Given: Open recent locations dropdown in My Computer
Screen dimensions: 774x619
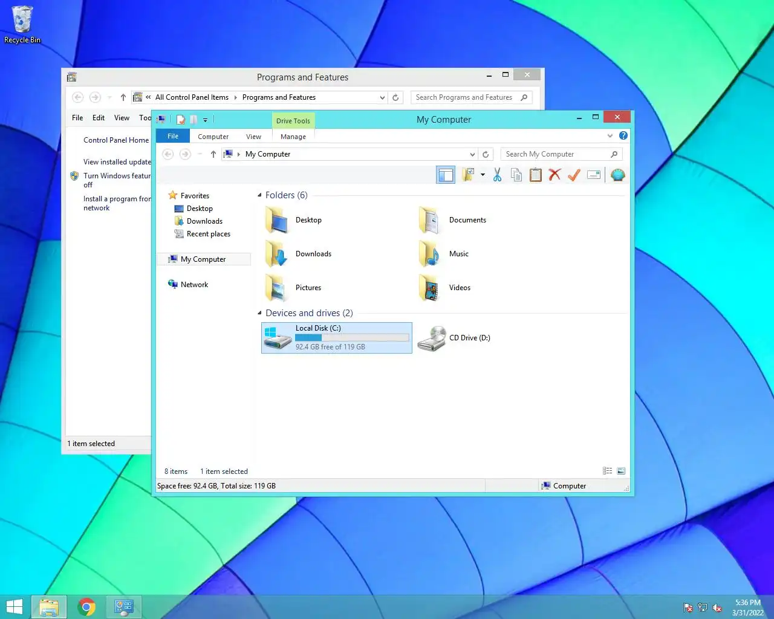Looking at the screenshot, I should pos(200,154).
